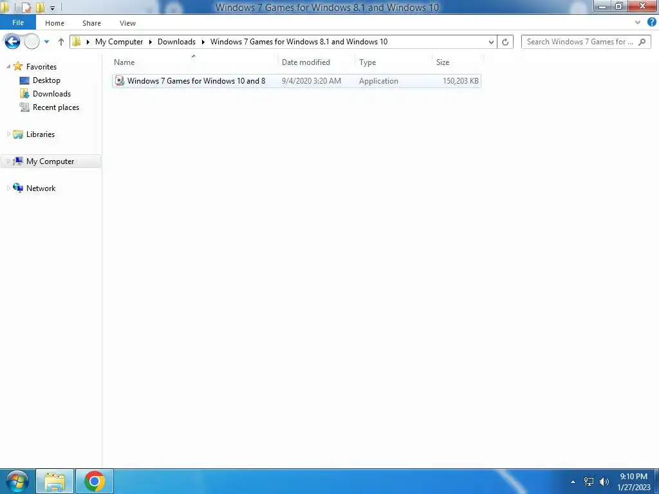Open the address bar history dropdown
This screenshot has height=494, width=659.
pos(491,42)
